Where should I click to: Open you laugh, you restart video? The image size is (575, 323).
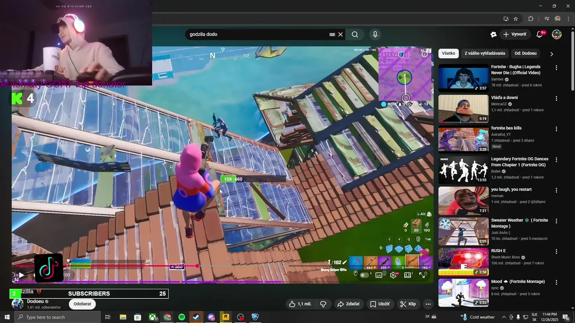(511, 189)
